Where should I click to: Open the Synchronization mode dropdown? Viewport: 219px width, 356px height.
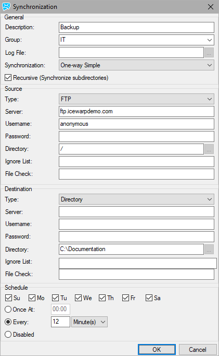[x=136, y=65]
